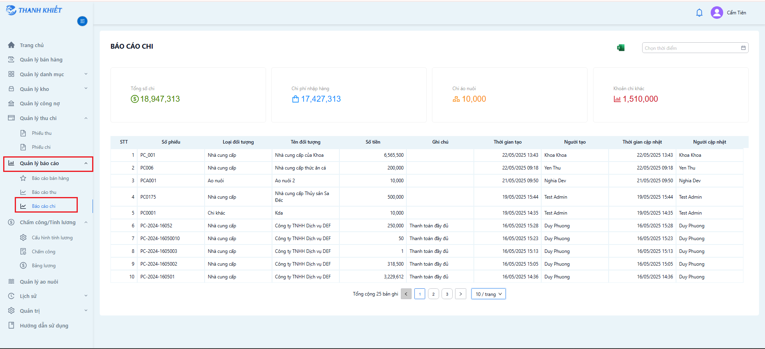Click Số tiền column header

pyautogui.click(x=373, y=142)
